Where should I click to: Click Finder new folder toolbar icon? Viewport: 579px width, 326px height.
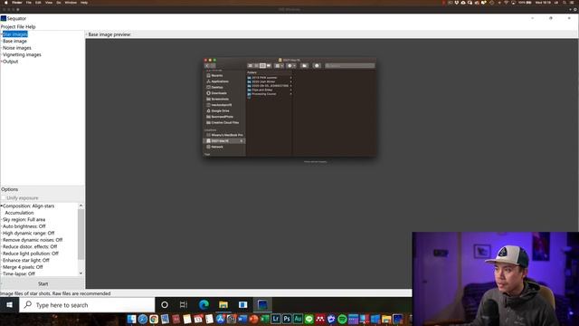pos(304,66)
